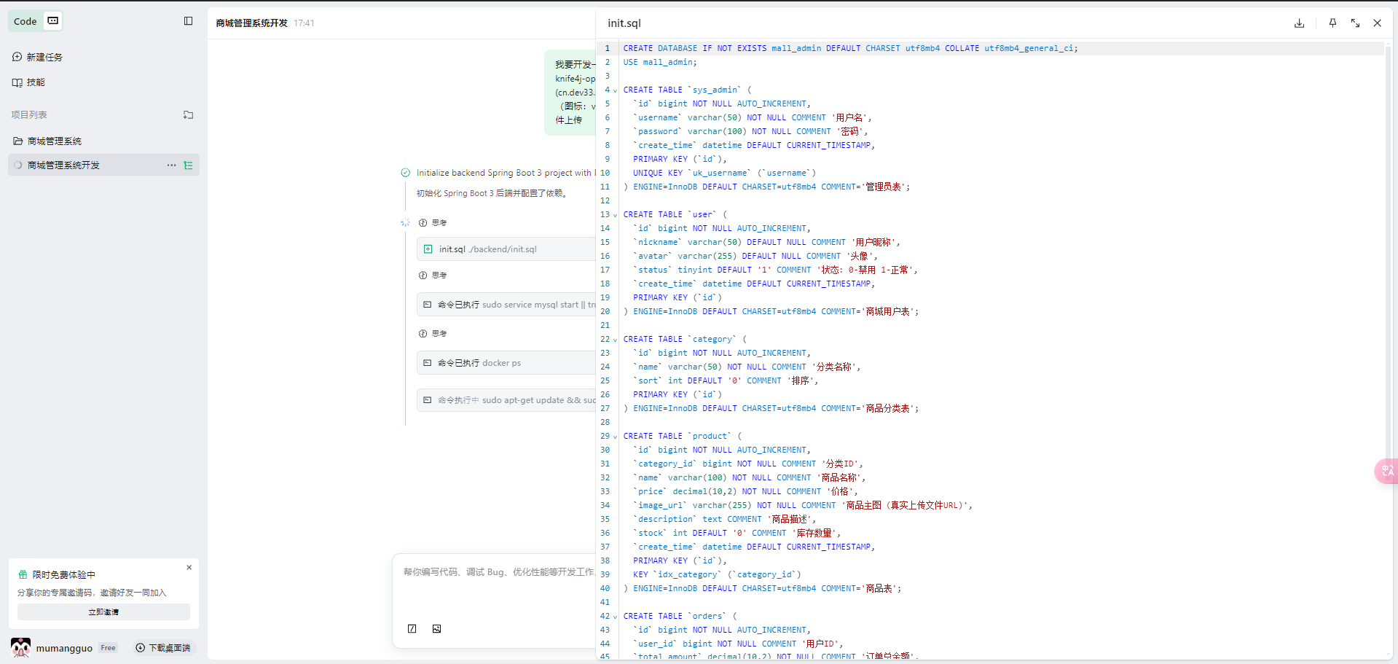Click 下载桌面端 button
Screen dimensions: 1398x664
pos(163,648)
